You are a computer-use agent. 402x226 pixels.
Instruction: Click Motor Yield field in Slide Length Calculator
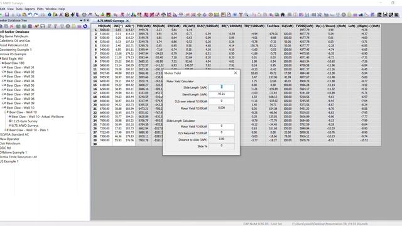[x=222, y=126]
